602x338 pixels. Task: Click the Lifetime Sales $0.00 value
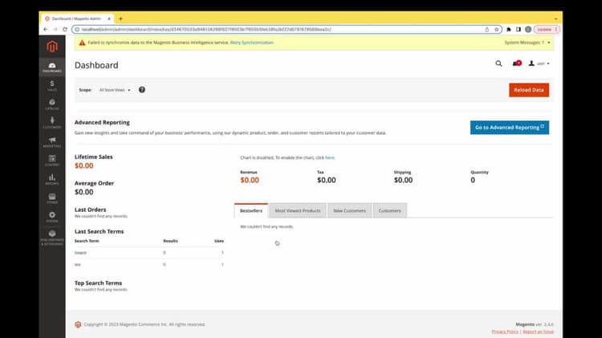tap(83, 165)
